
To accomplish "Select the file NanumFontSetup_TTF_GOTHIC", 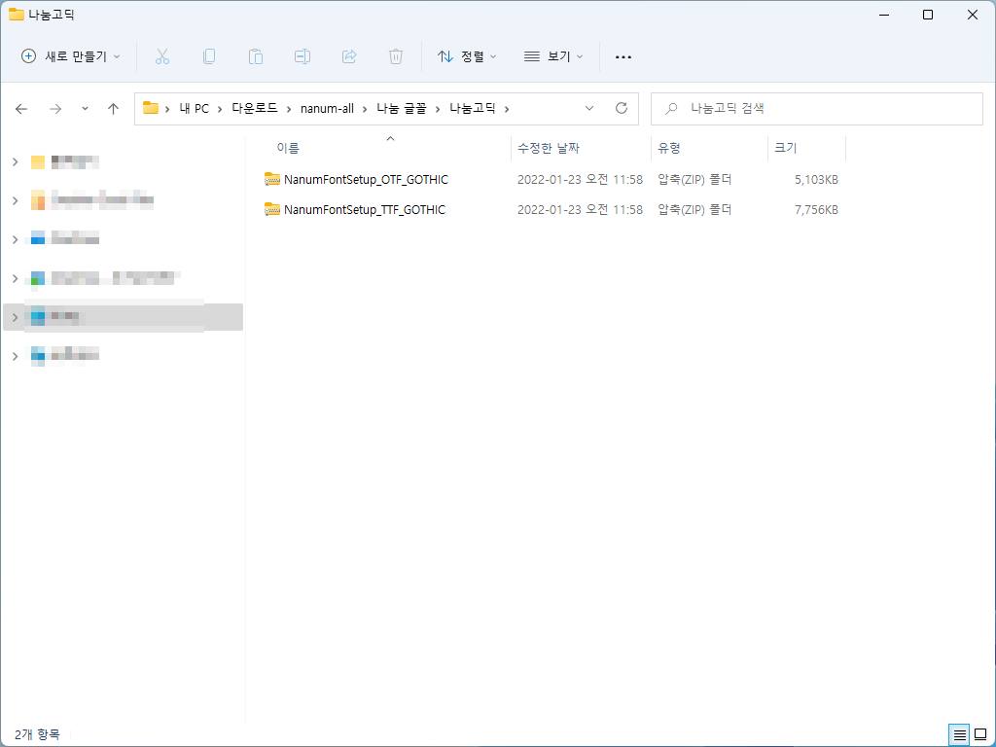I will [365, 210].
